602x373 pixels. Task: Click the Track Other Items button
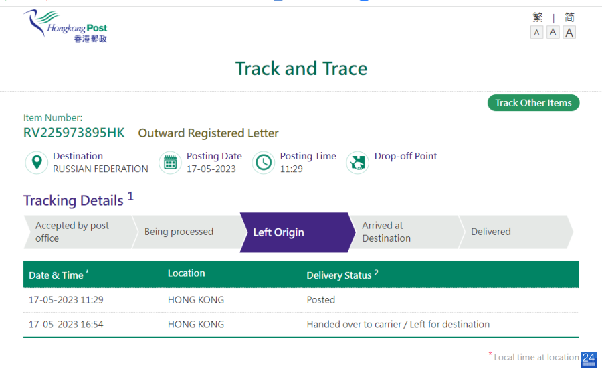(533, 102)
